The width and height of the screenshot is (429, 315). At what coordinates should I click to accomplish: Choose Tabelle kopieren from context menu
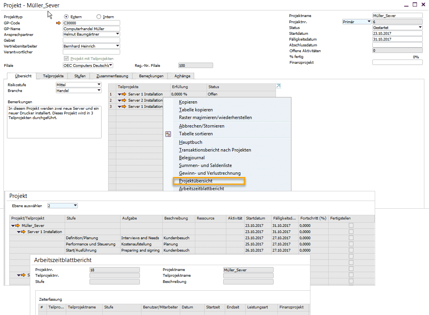196,110
